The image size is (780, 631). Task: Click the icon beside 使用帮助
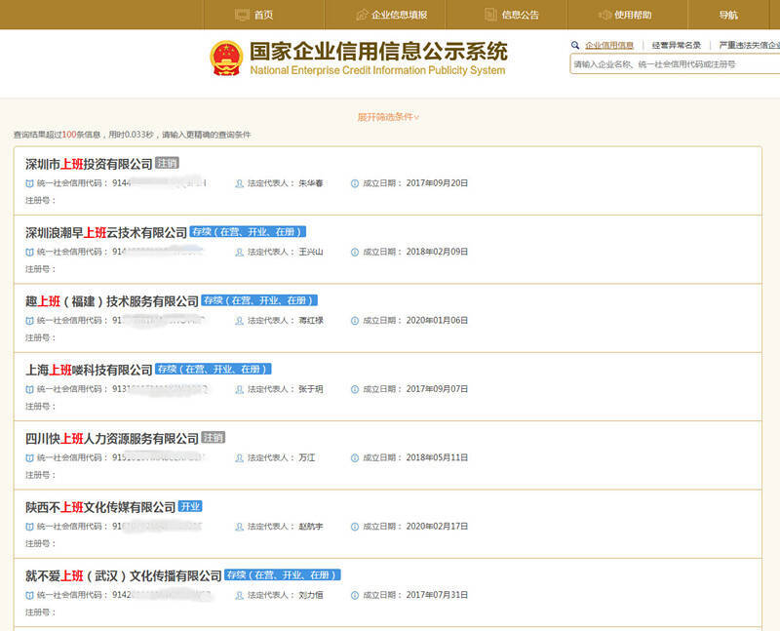tap(604, 15)
